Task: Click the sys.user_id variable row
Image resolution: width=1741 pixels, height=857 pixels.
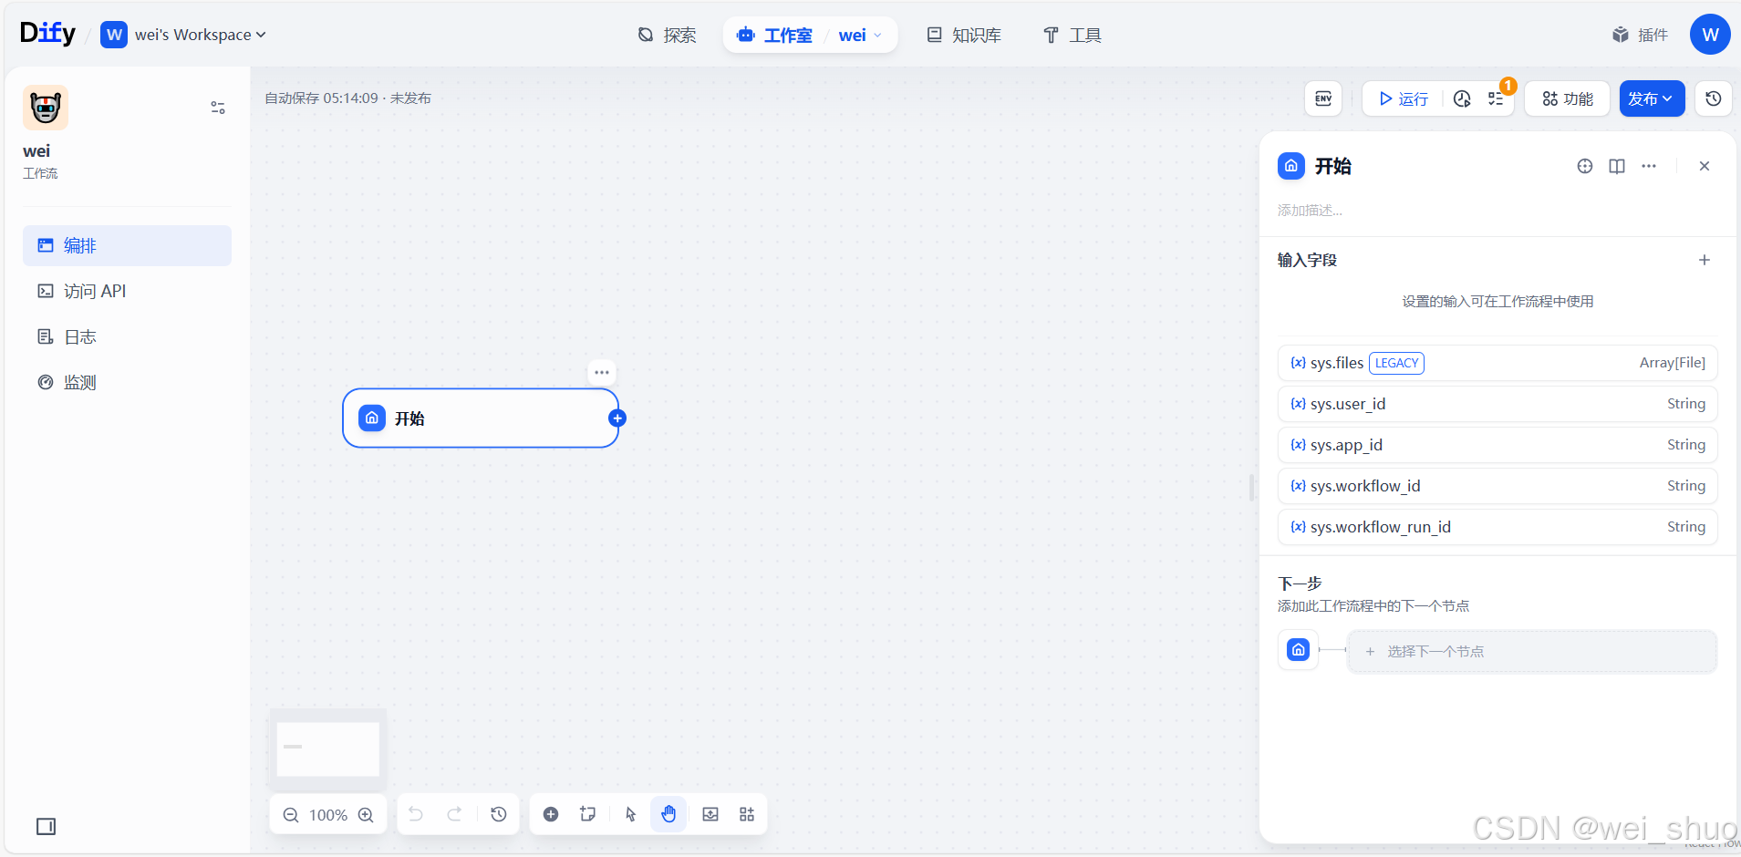Action: coord(1497,404)
